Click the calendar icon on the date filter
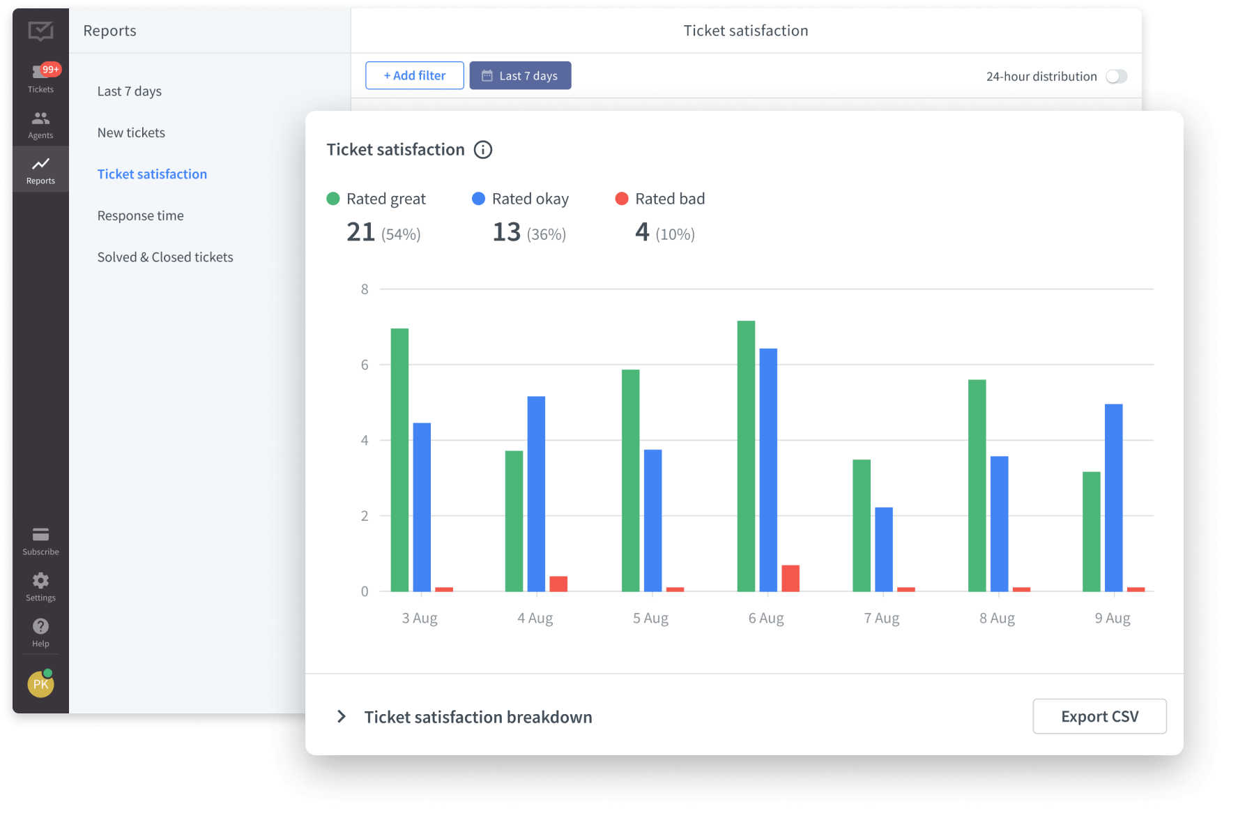Viewport: 1238px width, 818px height. (487, 75)
